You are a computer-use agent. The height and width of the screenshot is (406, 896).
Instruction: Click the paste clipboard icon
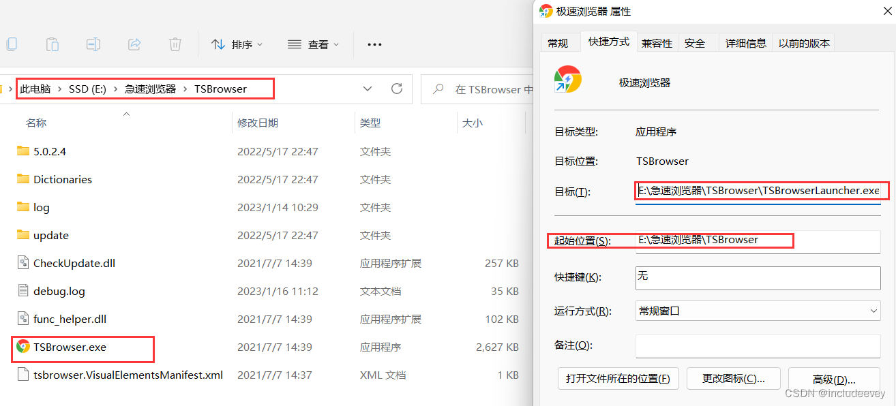[x=52, y=44]
